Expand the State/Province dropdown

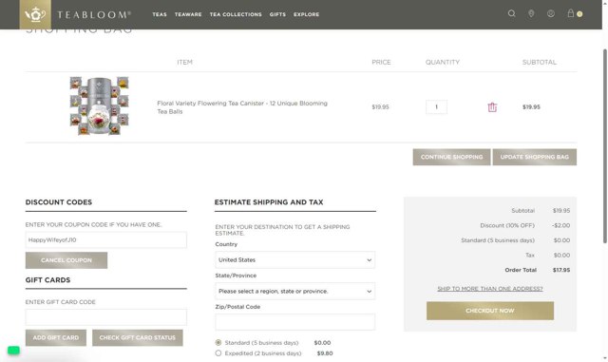tap(295, 291)
